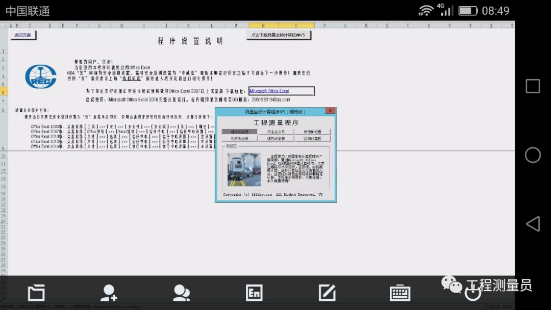
Task: Click the Office Excel 2010 instruction row
Action: (x=122, y=136)
